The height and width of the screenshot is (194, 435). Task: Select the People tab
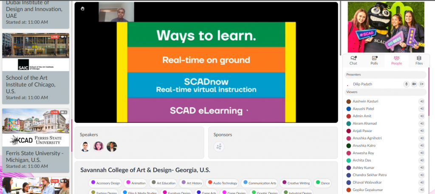point(396,61)
